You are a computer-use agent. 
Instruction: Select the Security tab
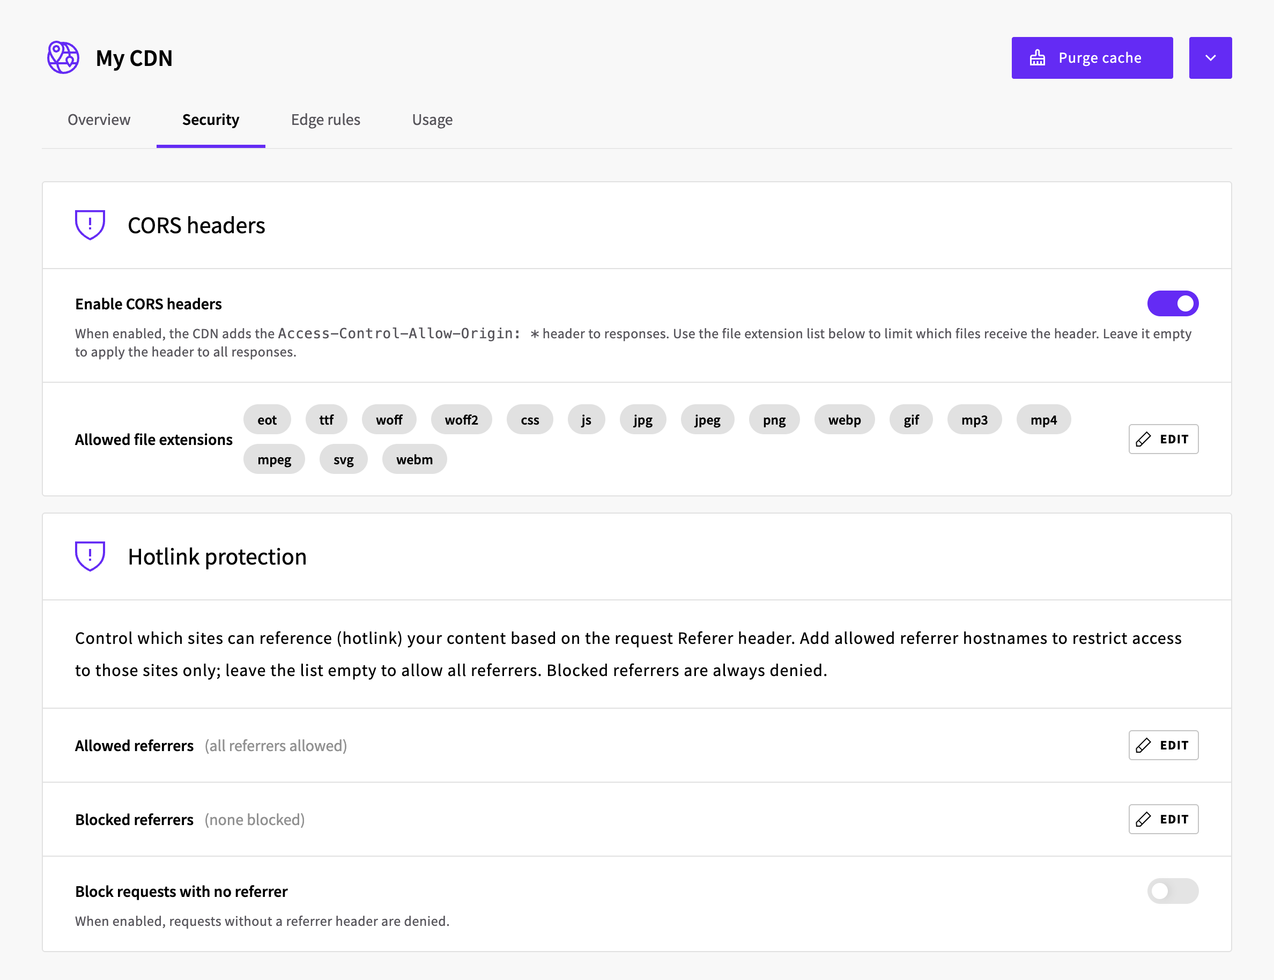(211, 120)
